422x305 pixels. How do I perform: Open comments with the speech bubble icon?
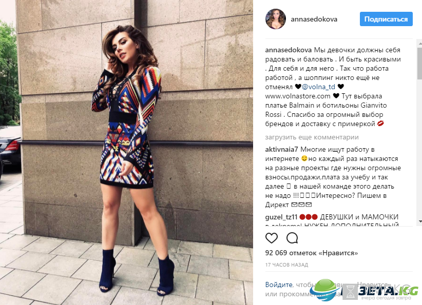[292, 238]
